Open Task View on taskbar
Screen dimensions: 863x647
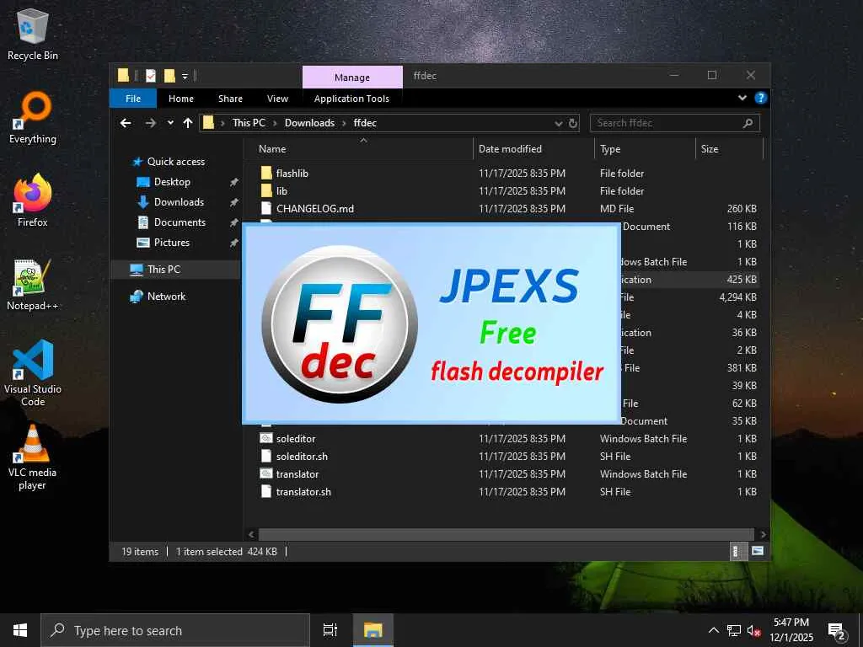330,630
